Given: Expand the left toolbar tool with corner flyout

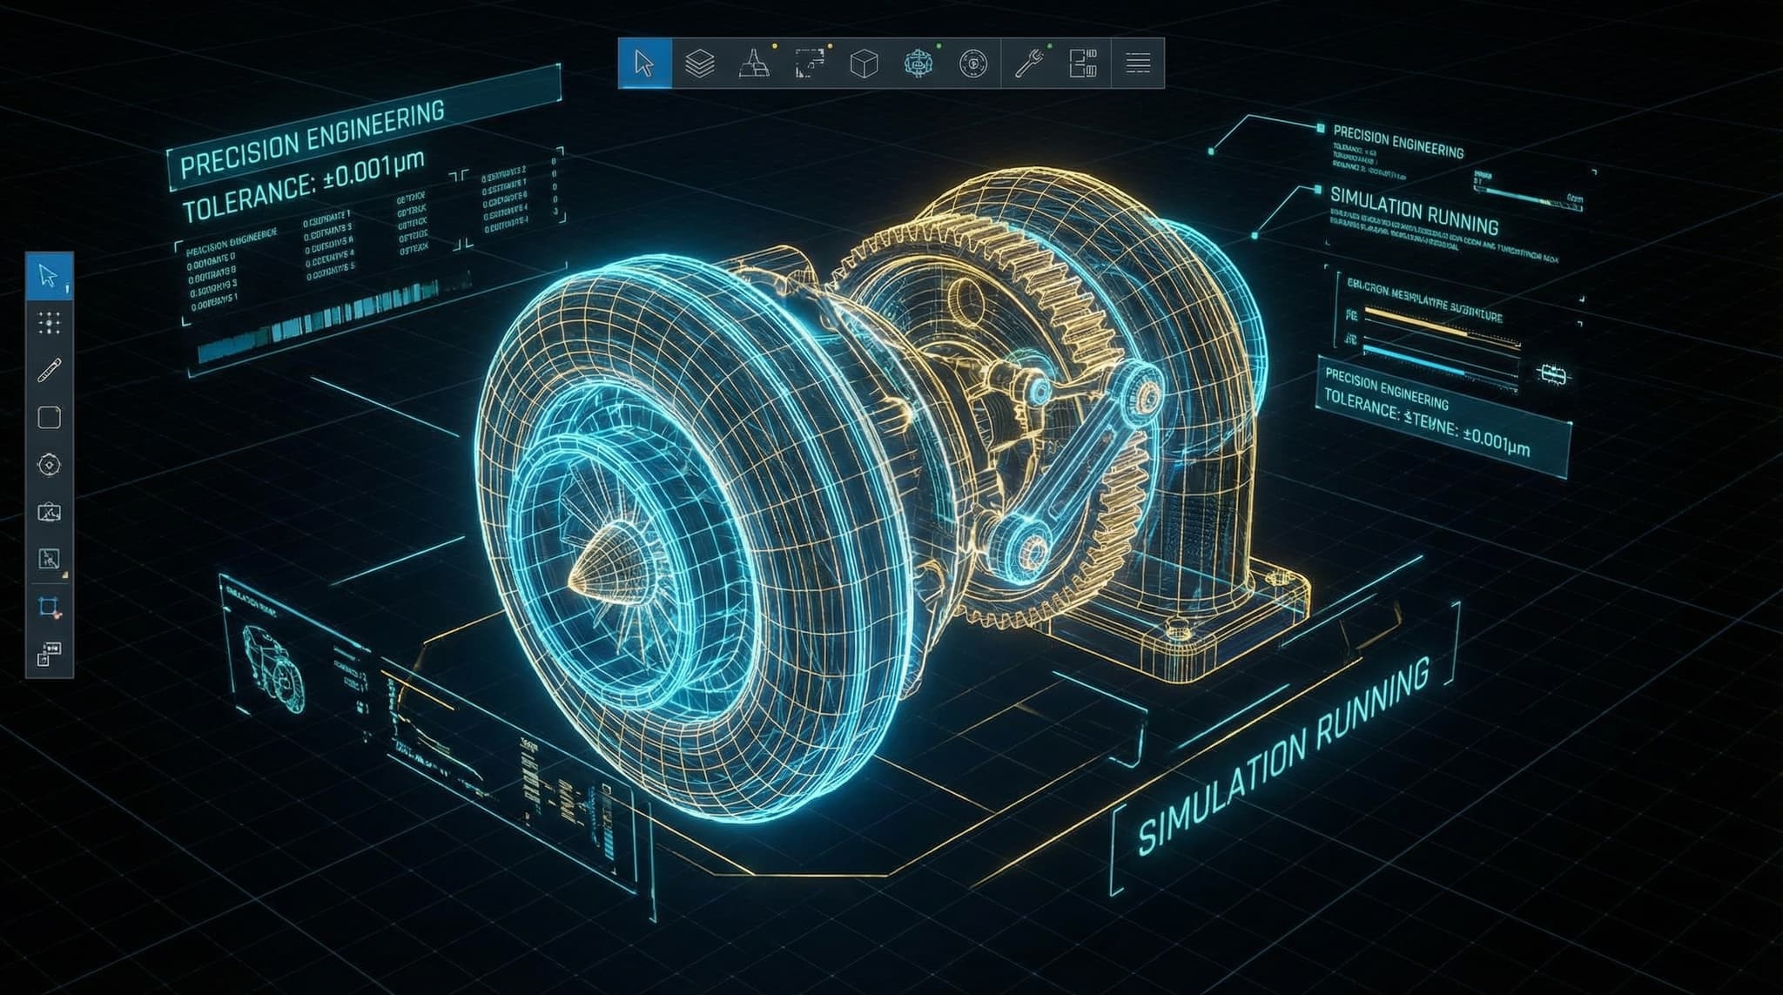Looking at the screenshot, I should point(50,560).
